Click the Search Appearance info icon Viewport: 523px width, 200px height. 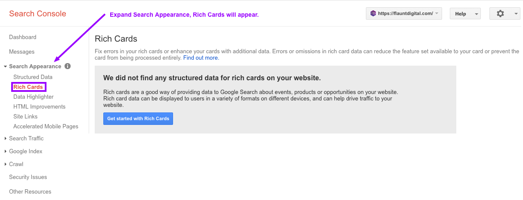(x=68, y=67)
